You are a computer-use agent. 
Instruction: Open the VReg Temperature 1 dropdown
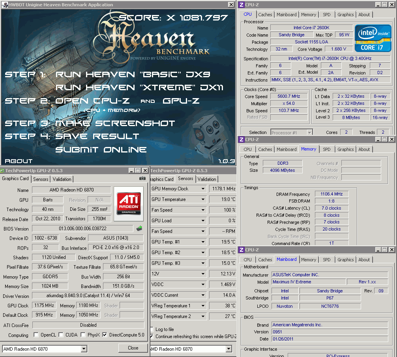point(203,306)
